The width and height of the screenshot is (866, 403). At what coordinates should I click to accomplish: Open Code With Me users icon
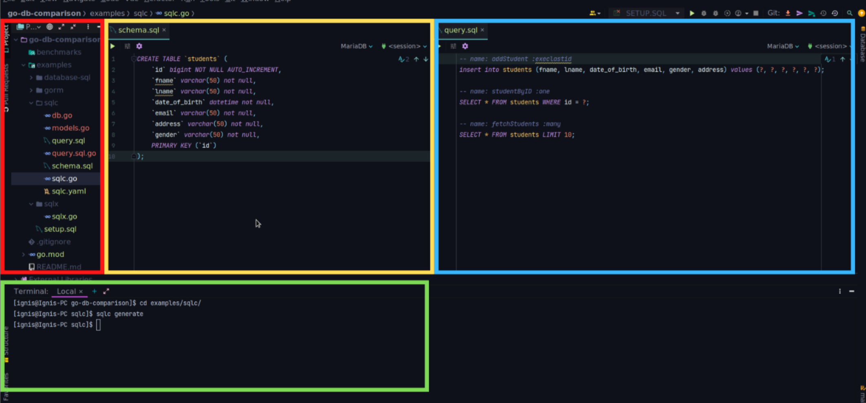click(593, 13)
